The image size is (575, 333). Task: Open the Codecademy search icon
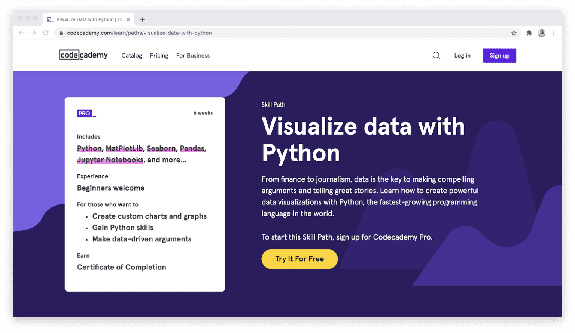point(436,55)
